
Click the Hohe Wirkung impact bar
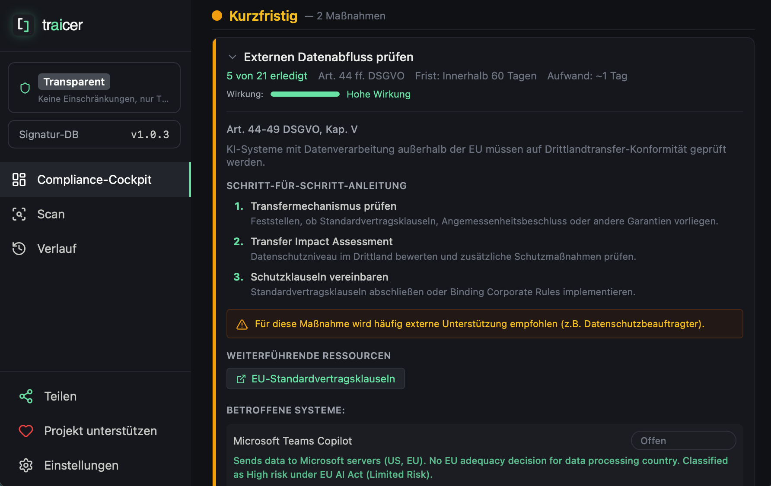(x=305, y=94)
